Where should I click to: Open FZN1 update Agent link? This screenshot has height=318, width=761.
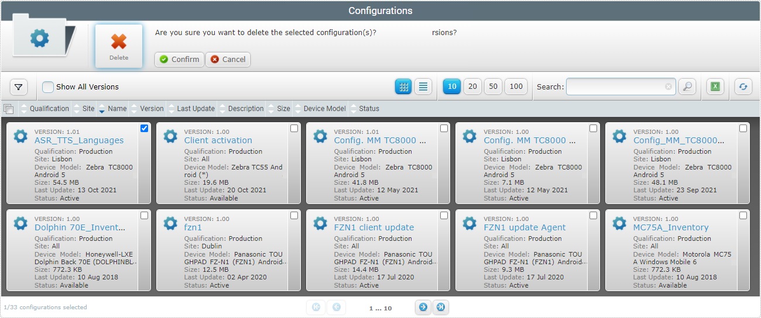[x=525, y=227]
